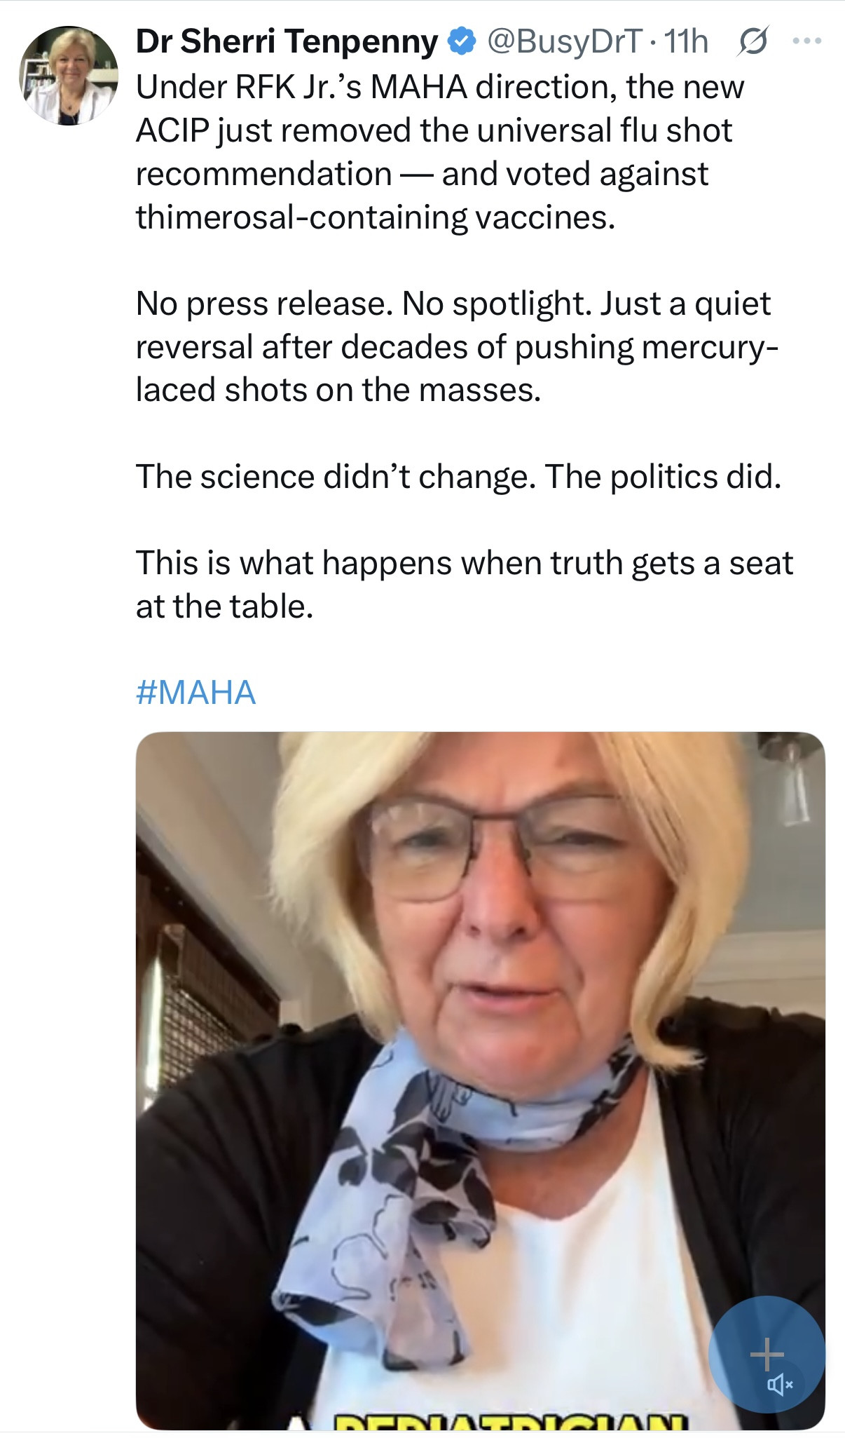The image size is (845, 1438).
Task: Tap the 11h post timestamp
Action: pyautogui.click(x=686, y=42)
